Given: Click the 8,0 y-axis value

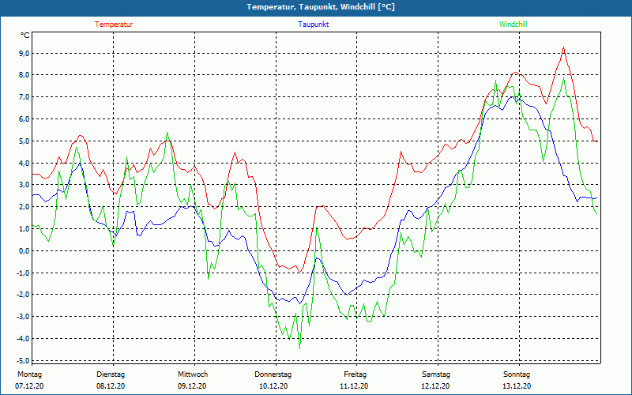Looking at the screenshot, I should coord(24,75).
